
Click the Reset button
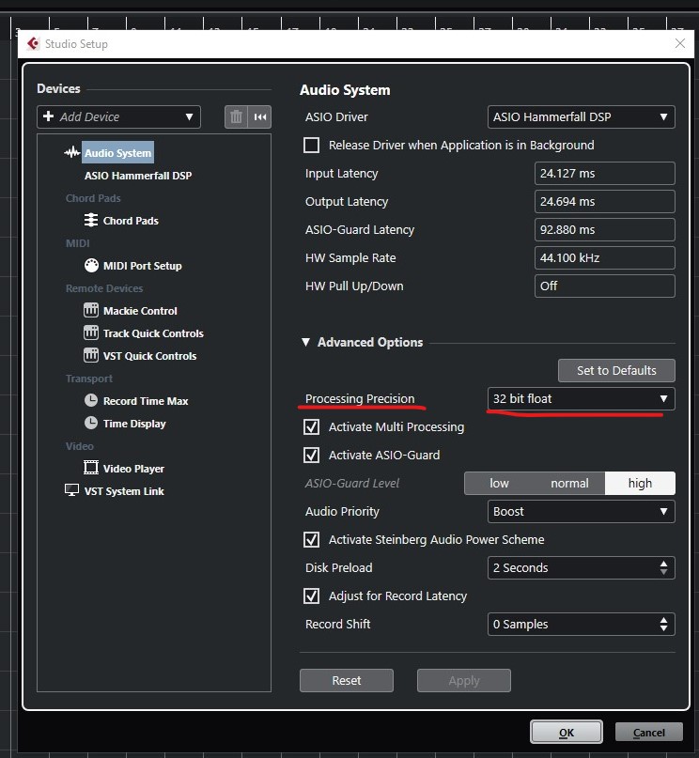coord(347,681)
